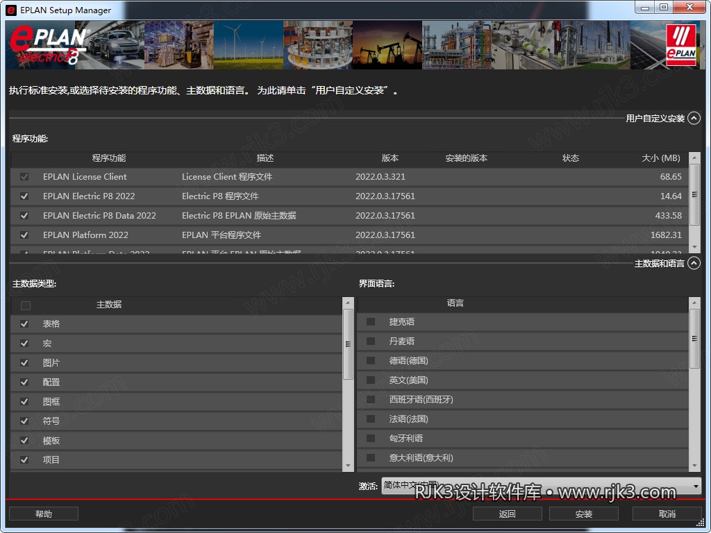Maximize the EPLAN Setup Manager window

(x=664, y=7)
